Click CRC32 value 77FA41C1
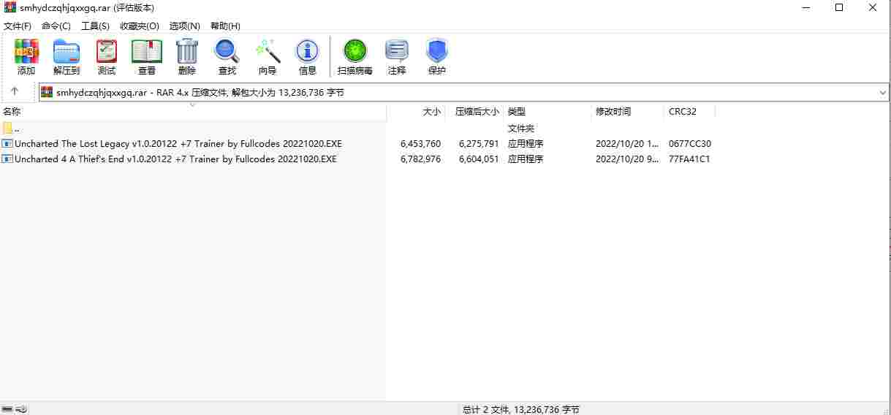The height and width of the screenshot is (415, 891). tap(689, 159)
